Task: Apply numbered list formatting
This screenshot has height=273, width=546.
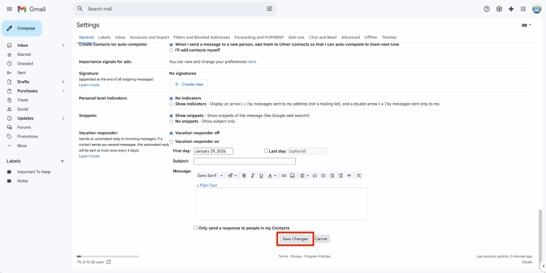Action: pyautogui.click(x=315, y=176)
